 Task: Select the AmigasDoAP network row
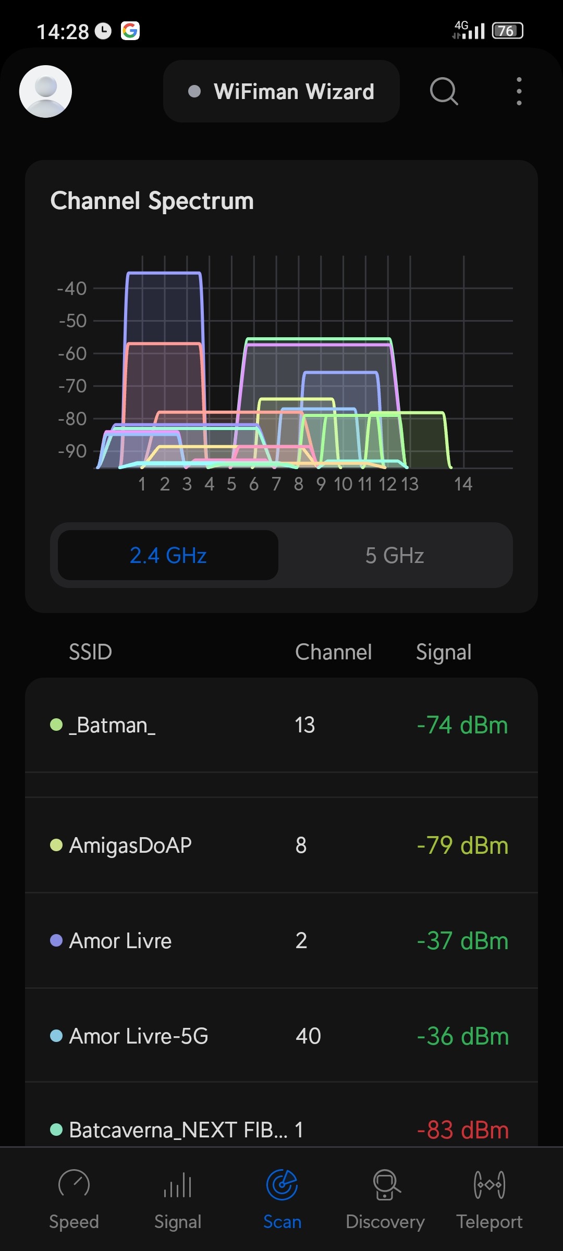coord(281,845)
